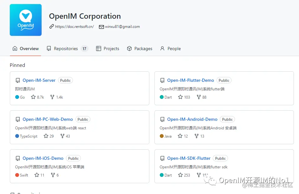Click the star icon on Open-IM-SDK-Flutter

(180, 175)
